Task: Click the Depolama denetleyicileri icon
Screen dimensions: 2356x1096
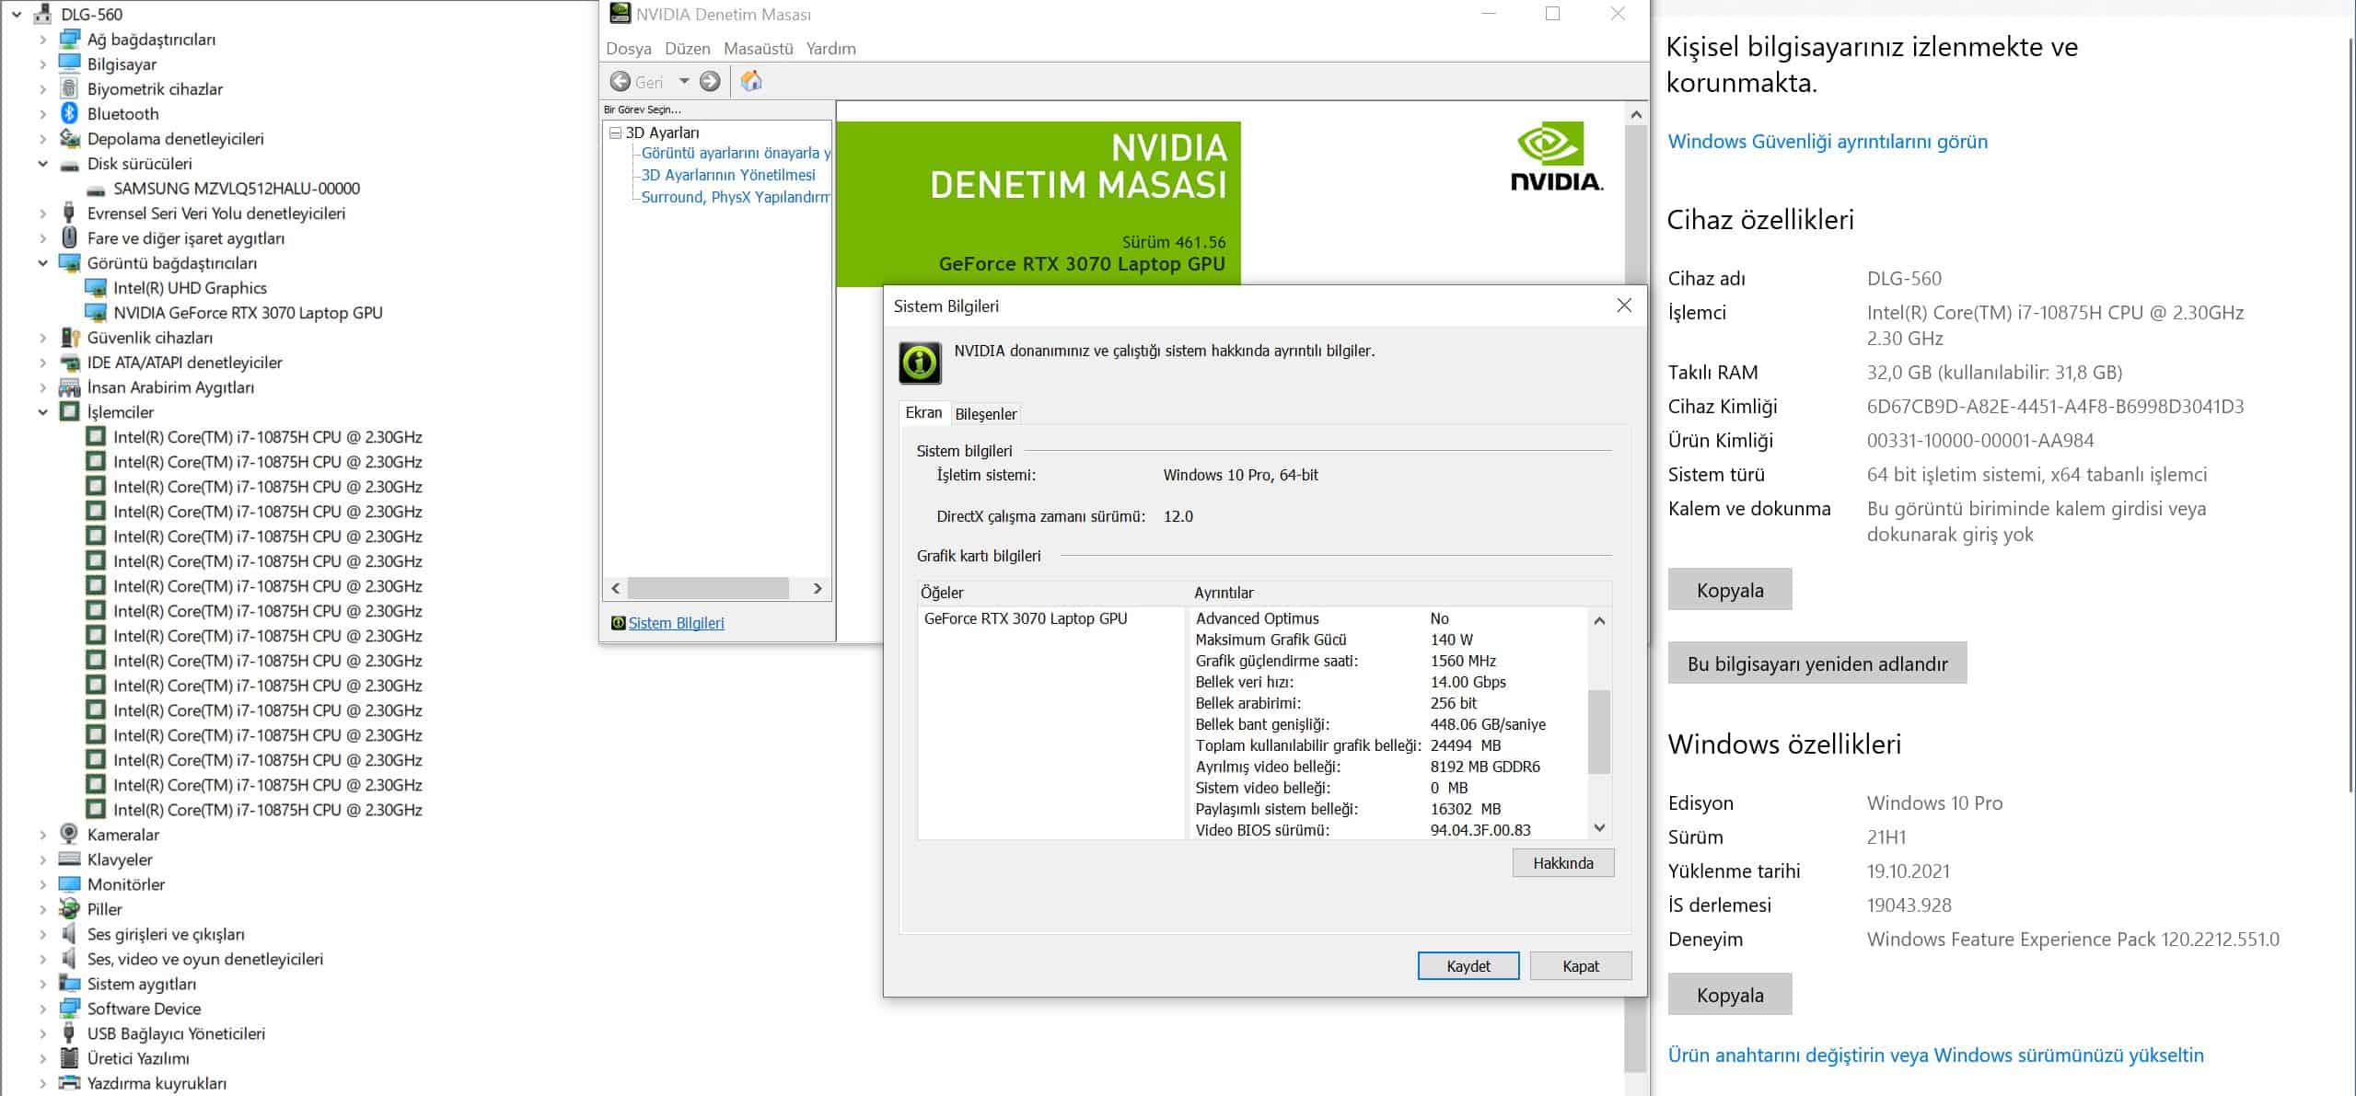Action: [x=69, y=138]
